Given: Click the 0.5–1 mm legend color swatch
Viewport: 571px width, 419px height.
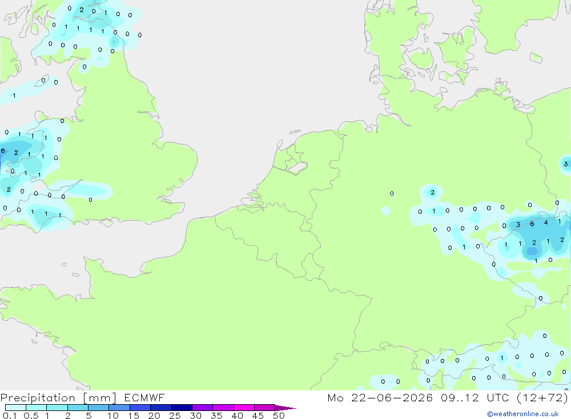Looking at the screenshot, I should tap(37, 408).
